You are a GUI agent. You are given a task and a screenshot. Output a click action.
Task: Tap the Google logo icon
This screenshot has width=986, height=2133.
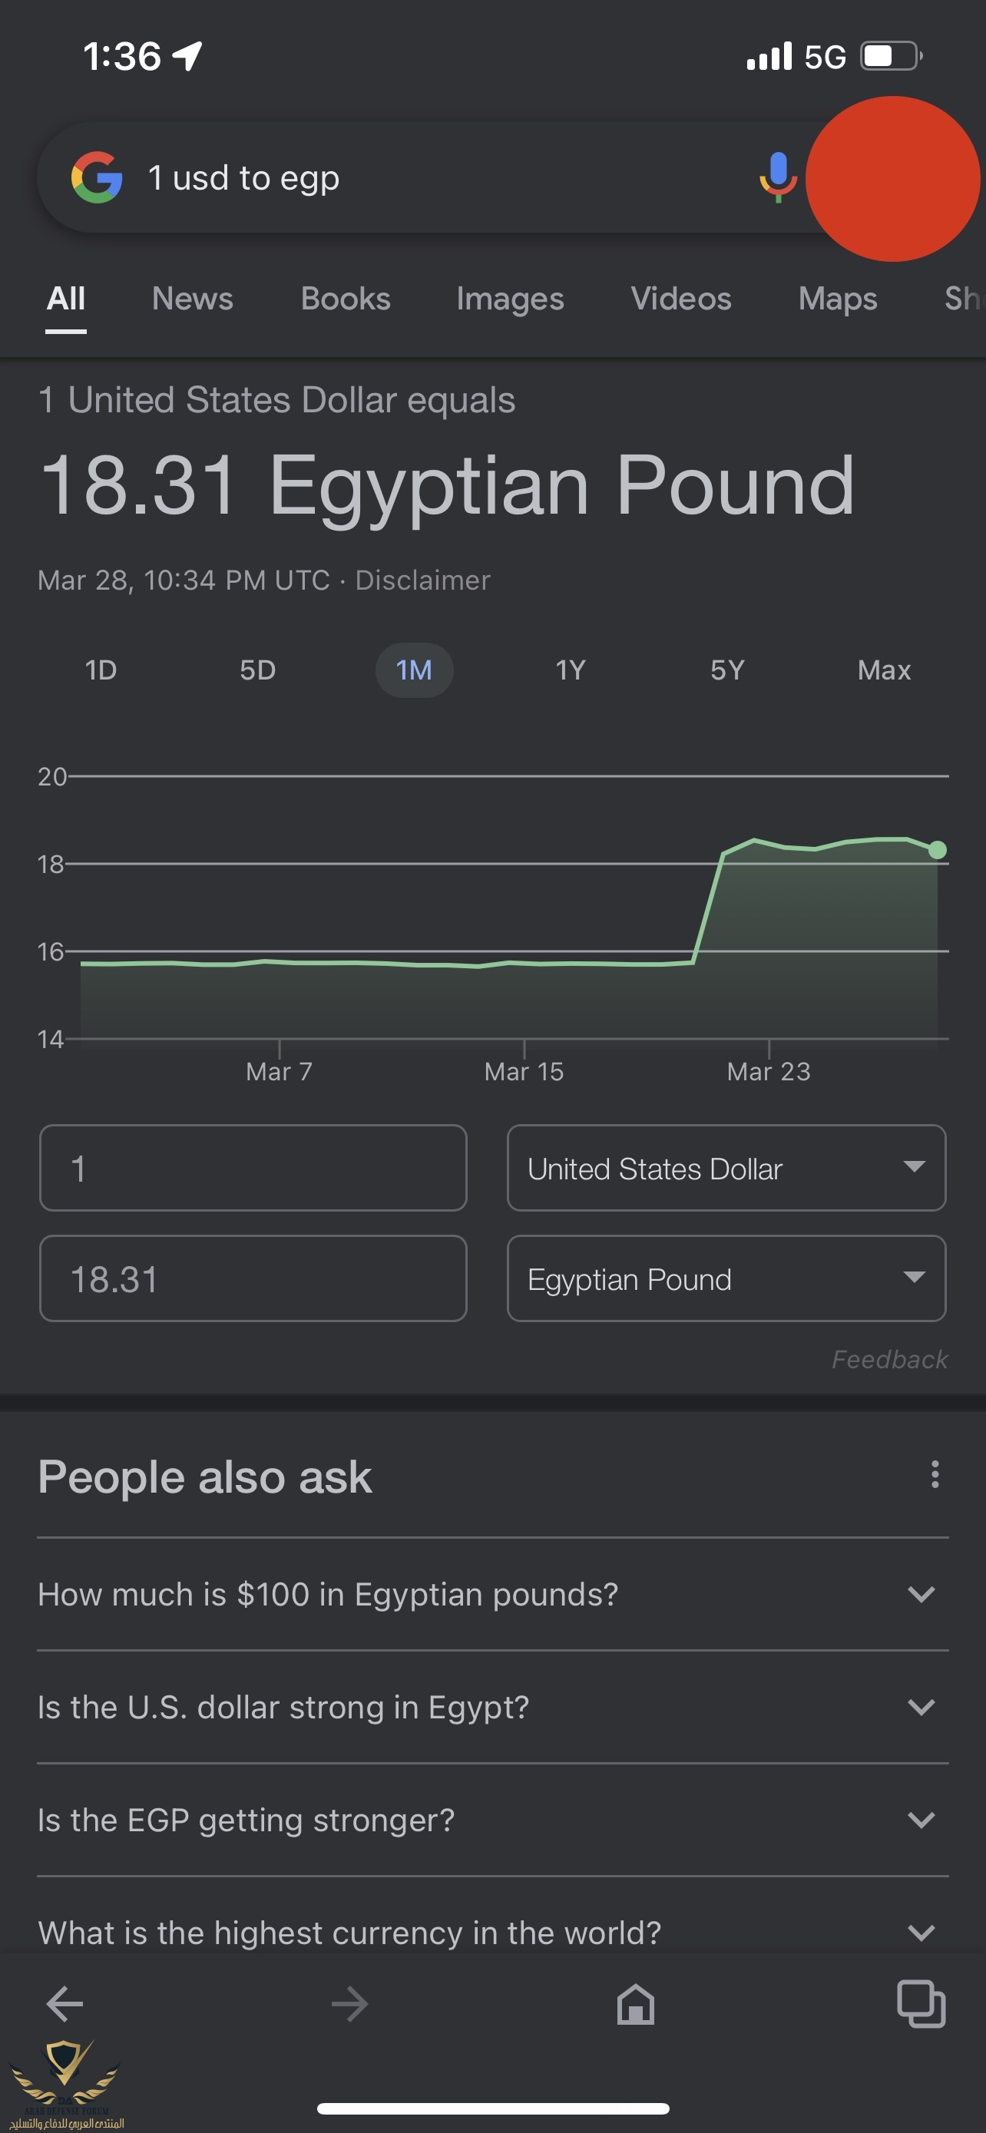pos(97,178)
